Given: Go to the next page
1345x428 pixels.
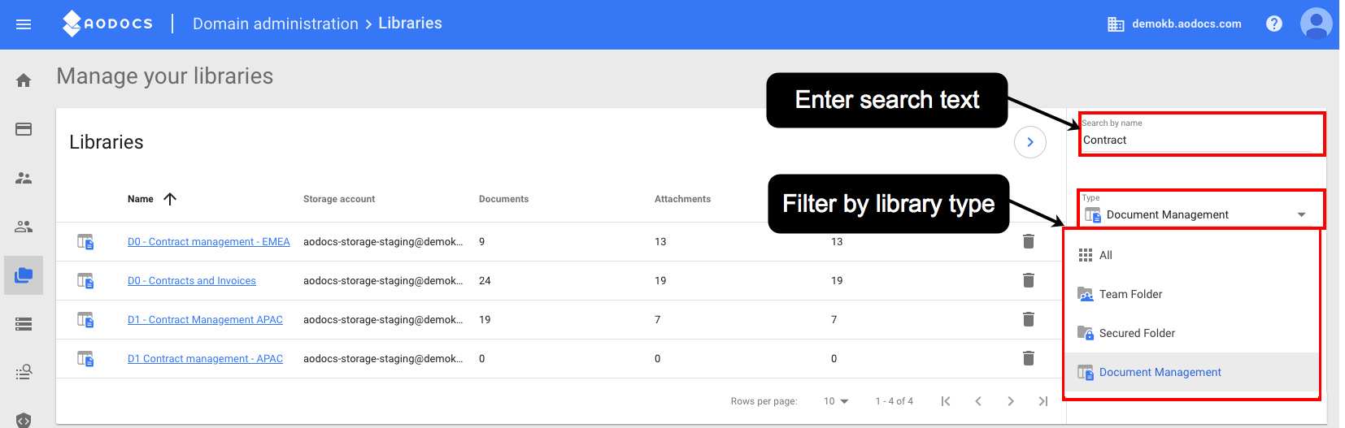Looking at the screenshot, I should tap(1011, 401).
